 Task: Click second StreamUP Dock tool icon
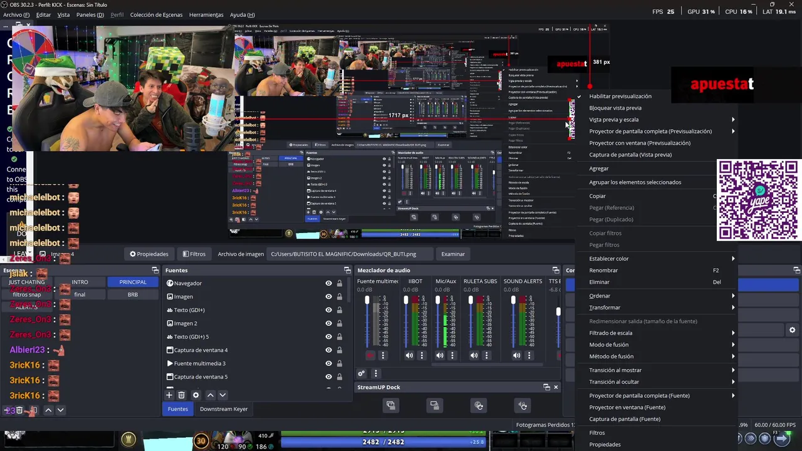click(x=434, y=405)
